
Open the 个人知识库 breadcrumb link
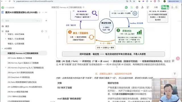pos(10,8)
